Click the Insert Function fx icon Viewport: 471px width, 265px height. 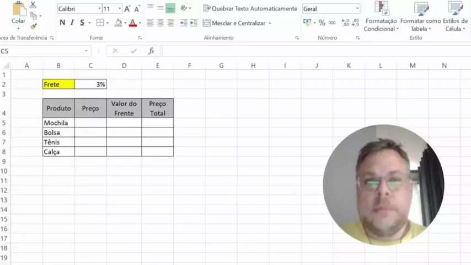(151, 51)
